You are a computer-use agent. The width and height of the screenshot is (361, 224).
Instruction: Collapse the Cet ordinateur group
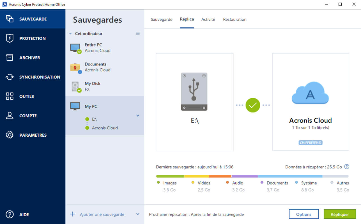click(70, 34)
